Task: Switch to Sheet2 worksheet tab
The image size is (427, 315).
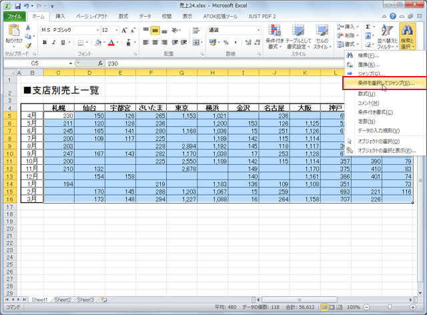Action: click(63, 300)
